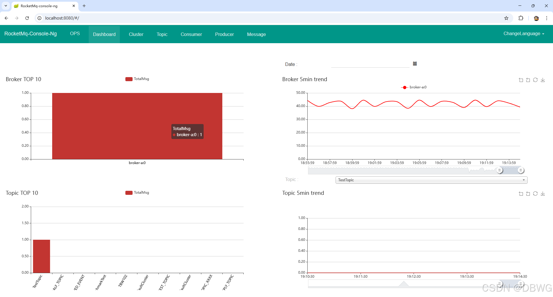Click the Broker TOP 10 heading
553x297 pixels.
pos(23,79)
